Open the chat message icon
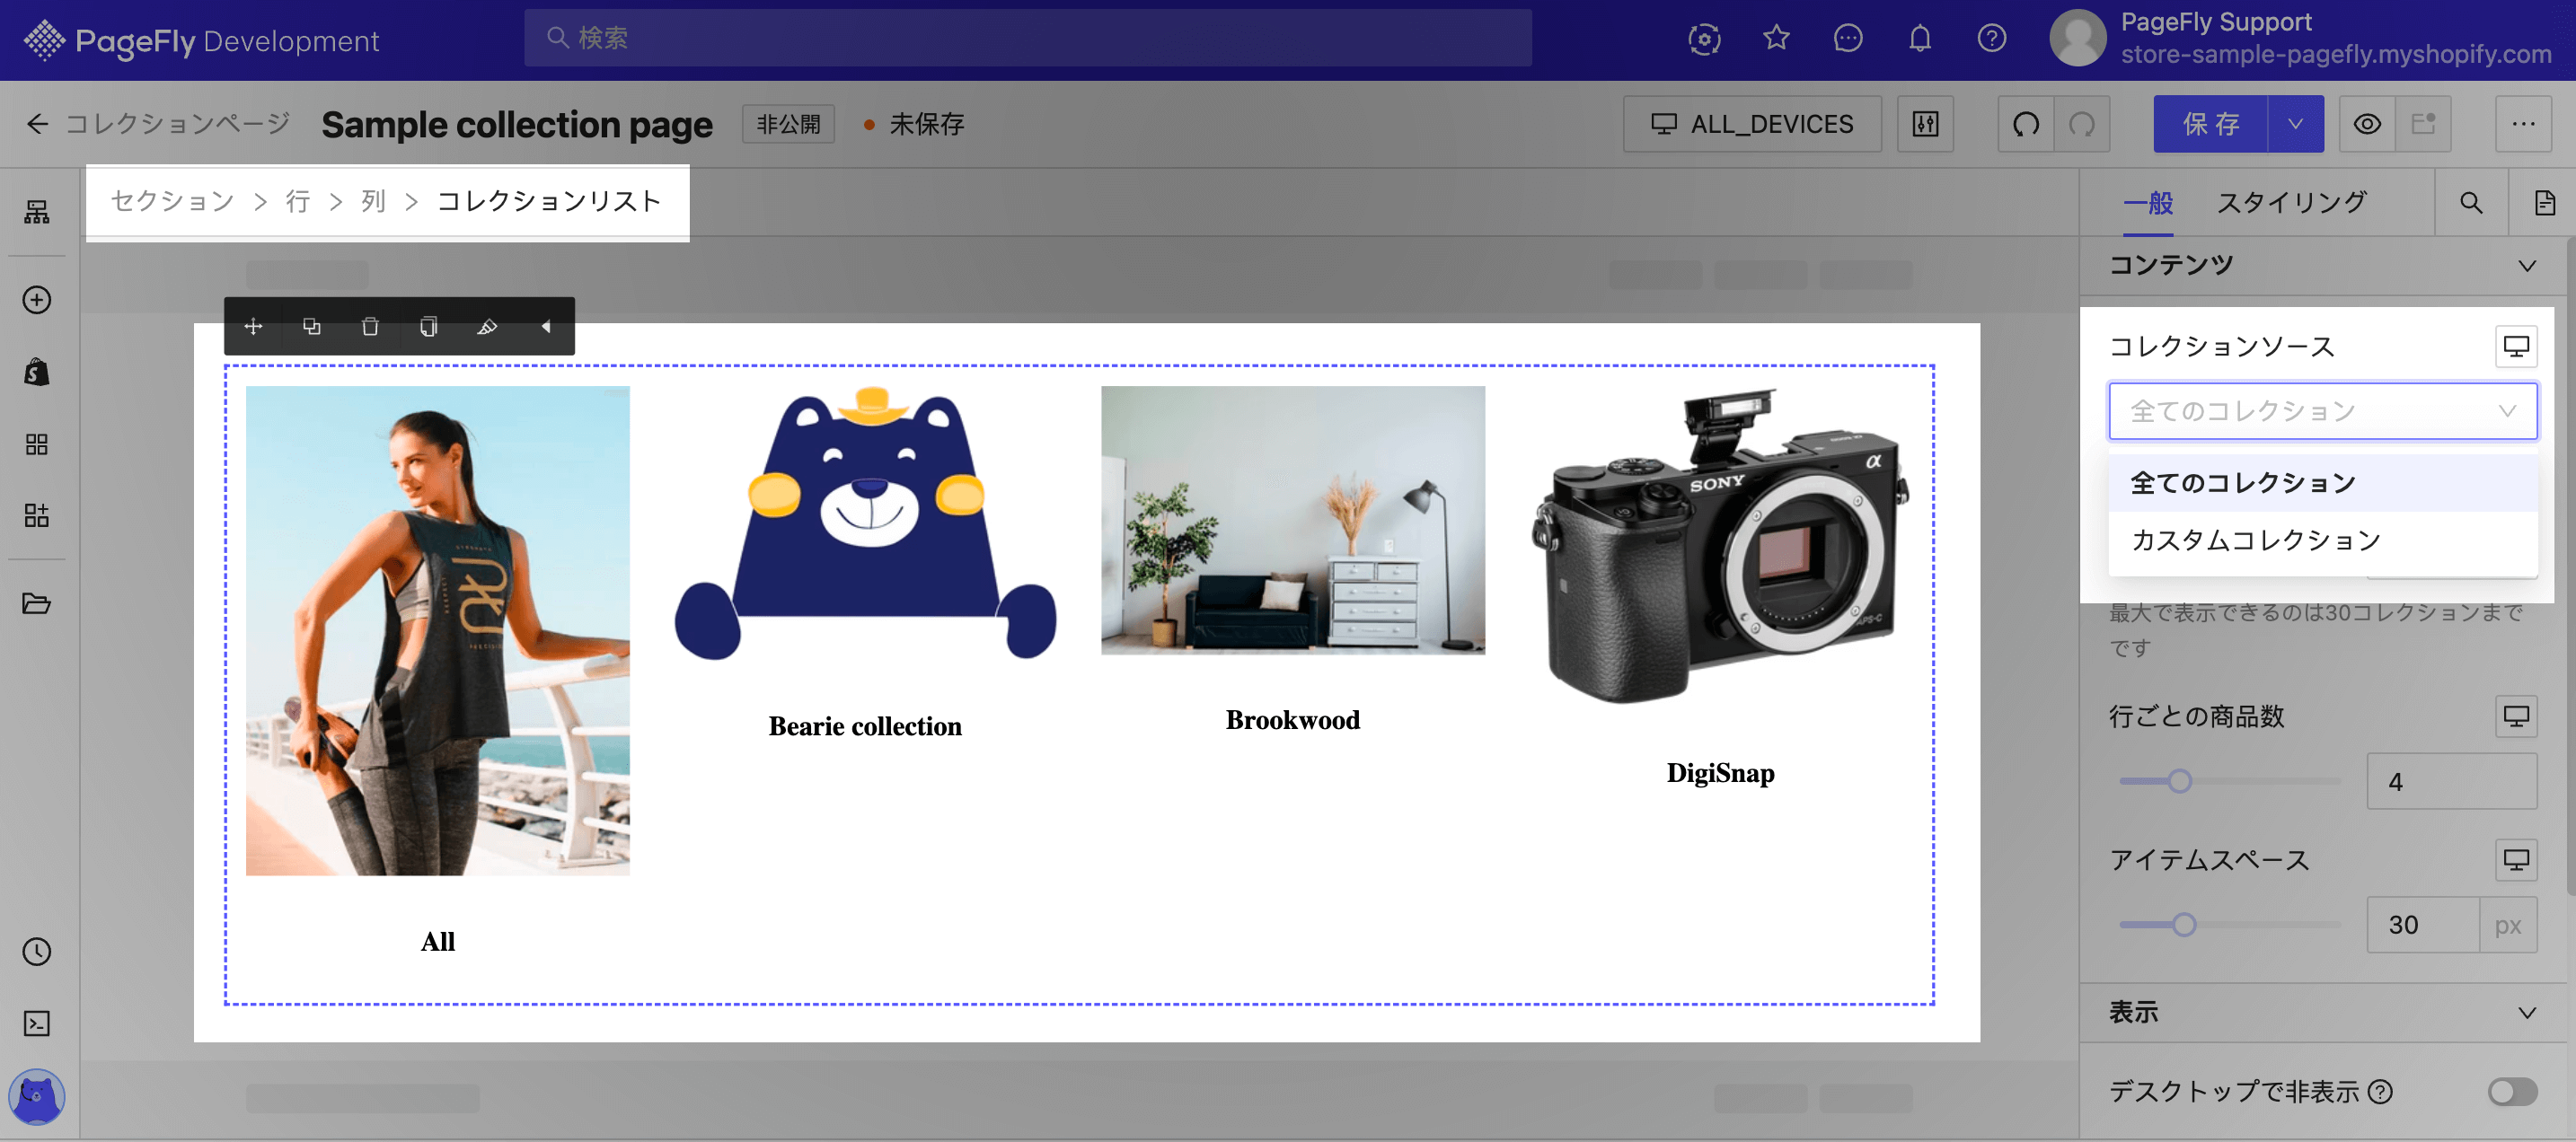 click(x=1848, y=39)
